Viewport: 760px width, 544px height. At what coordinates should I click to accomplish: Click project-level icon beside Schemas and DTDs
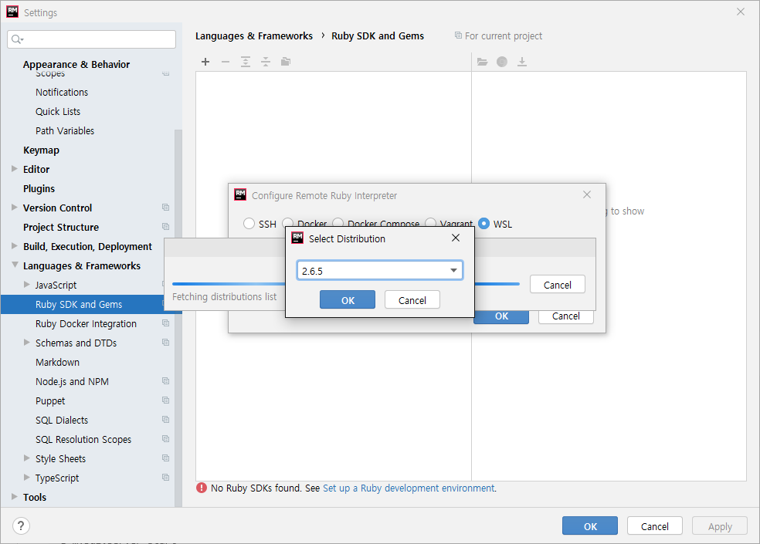click(x=166, y=343)
